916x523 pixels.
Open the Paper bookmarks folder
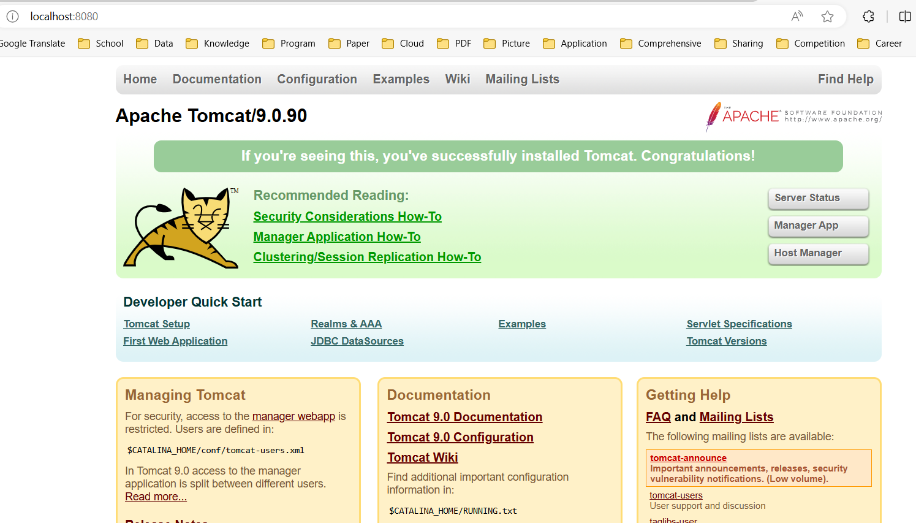(x=349, y=44)
